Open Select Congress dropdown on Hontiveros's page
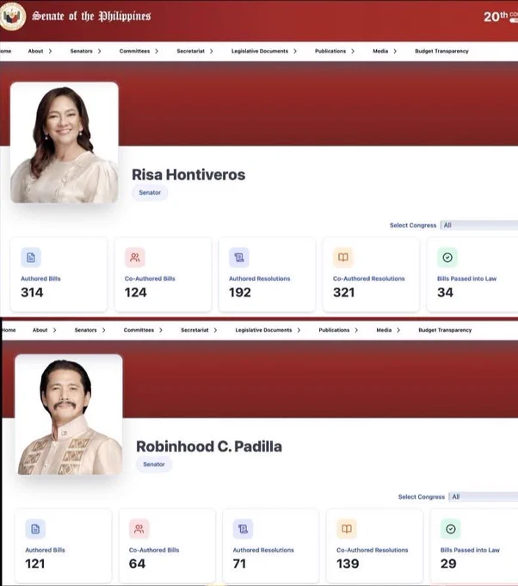 click(479, 225)
